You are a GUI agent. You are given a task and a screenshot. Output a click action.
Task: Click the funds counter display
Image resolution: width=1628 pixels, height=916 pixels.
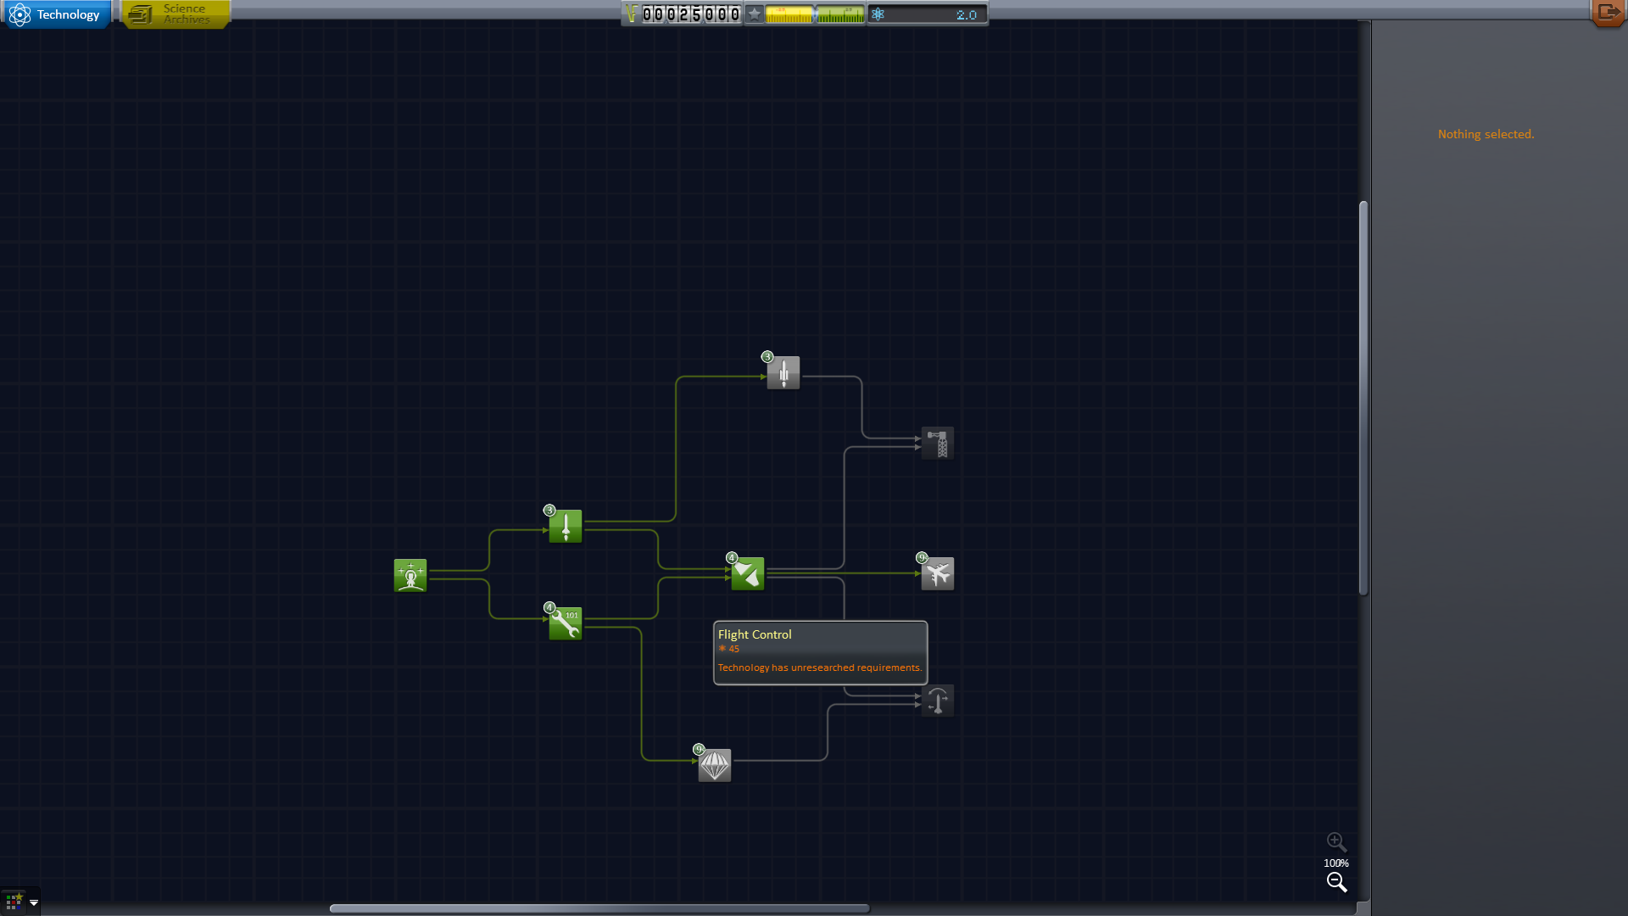point(691,14)
